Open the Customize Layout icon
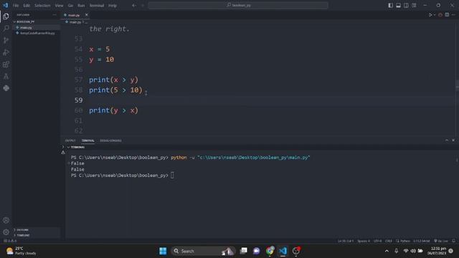 (x=415, y=5)
